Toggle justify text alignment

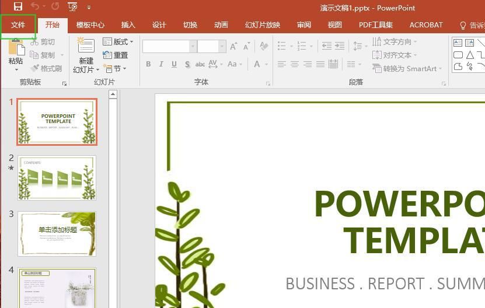[320, 64]
